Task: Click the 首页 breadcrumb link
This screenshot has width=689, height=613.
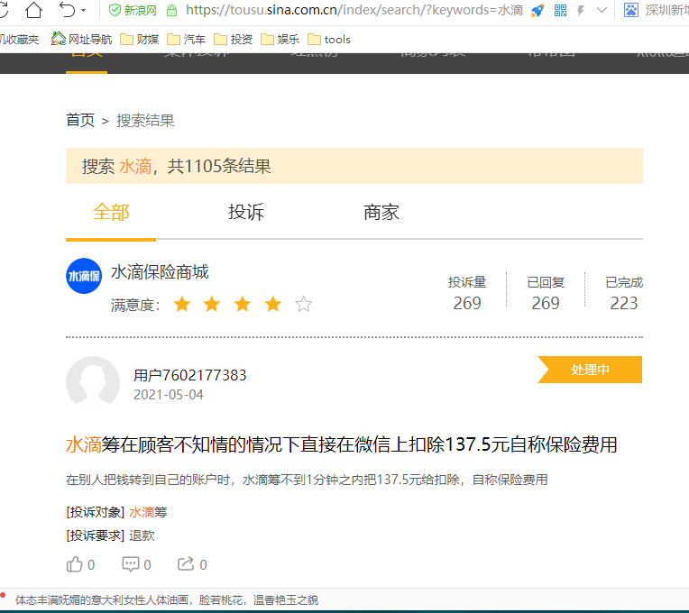Action: [x=80, y=120]
